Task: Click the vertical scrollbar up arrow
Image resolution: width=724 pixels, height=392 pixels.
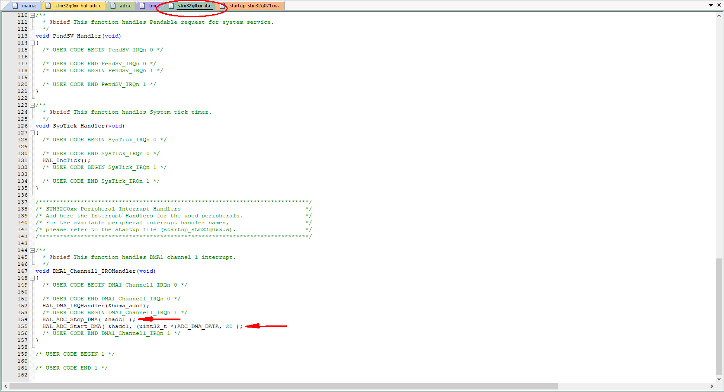Action: tap(719, 16)
